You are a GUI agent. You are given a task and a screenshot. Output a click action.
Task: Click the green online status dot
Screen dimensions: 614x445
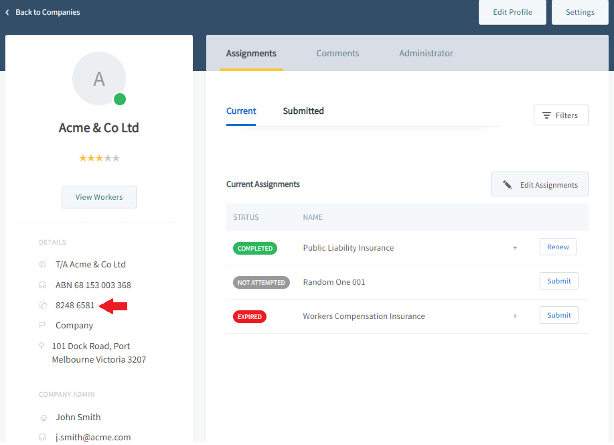pyautogui.click(x=120, y=99)
